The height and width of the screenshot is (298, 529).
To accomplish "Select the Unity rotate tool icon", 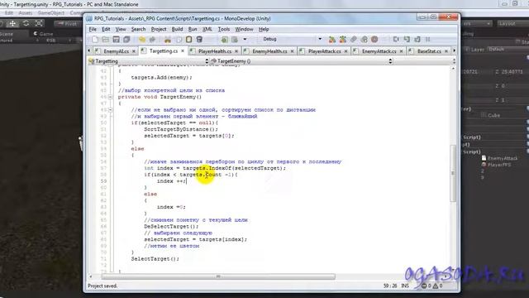I will [26, 23].
